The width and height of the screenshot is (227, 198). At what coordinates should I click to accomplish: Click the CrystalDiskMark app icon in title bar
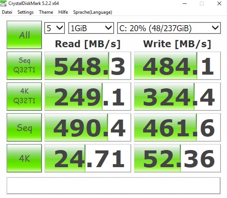tap(3, 3)
